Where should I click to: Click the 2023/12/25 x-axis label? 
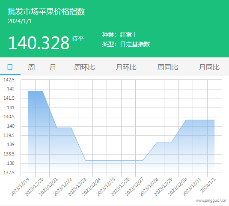(106, 187)
